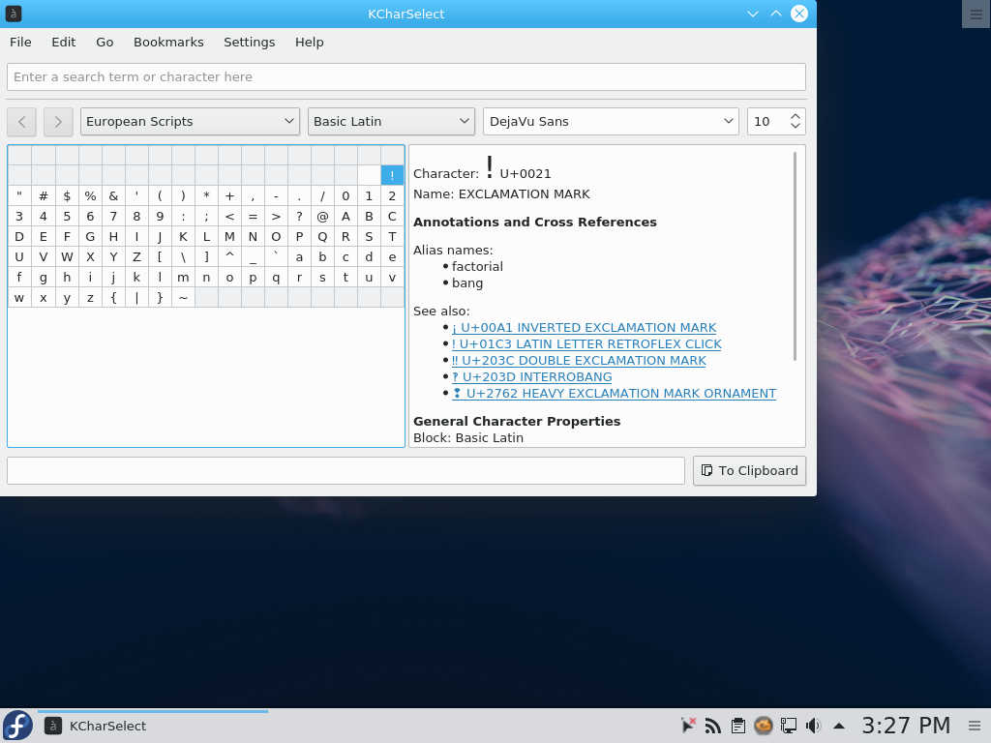Viewport: 991px width, 743px height.
Task: Open the RSS feed tray icon
Action: (x=713, y=726)
